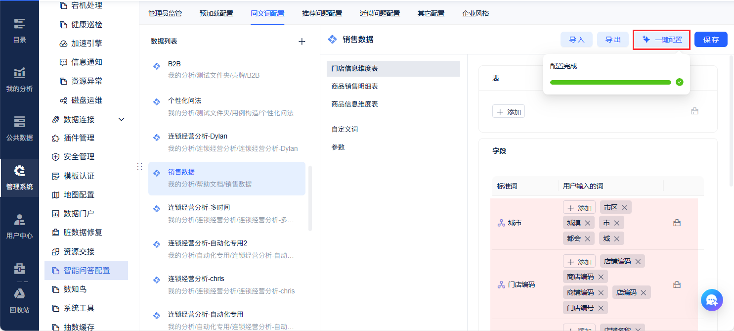Select 商品销售明细表 in the table list

pyautogui.click(x=355, y=87)
